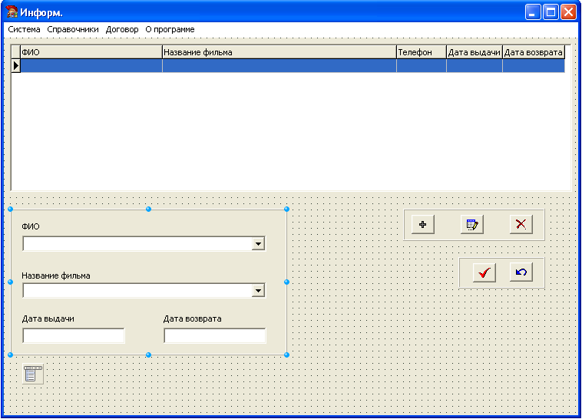The height and width of the screenshot is (419, 582).
Task: Select the highlighted Телефон cell in grid row
Action: [x=422, y=66]
